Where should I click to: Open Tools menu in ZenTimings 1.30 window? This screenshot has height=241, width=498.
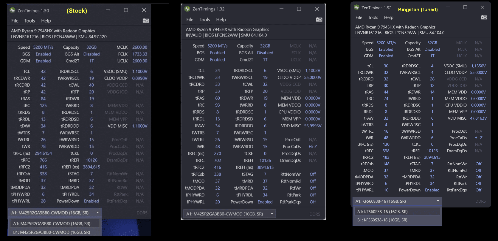[x=30, y=21]
